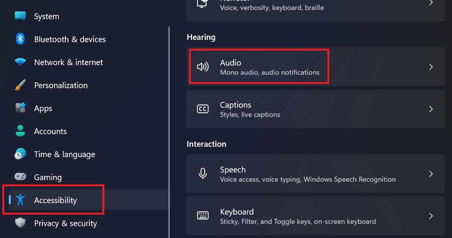The width and height of the screenshot is (452, 238).
Task: Click the Bluetooth icon in the sidebar
Action: tap(20, 39)
